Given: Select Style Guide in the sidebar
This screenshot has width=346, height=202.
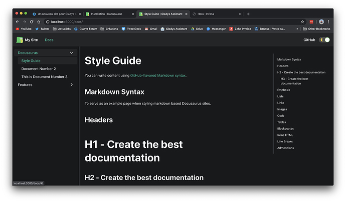Looking at the screenshot, I should pos(47,60).
